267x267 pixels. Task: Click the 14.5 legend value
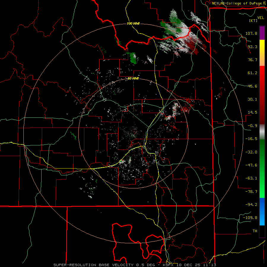pyautogui.click(x=252, y=112)
